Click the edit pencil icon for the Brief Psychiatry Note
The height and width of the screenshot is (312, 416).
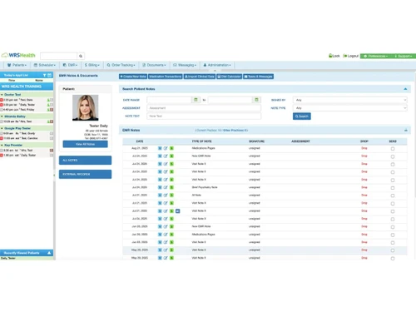point(166,187)
